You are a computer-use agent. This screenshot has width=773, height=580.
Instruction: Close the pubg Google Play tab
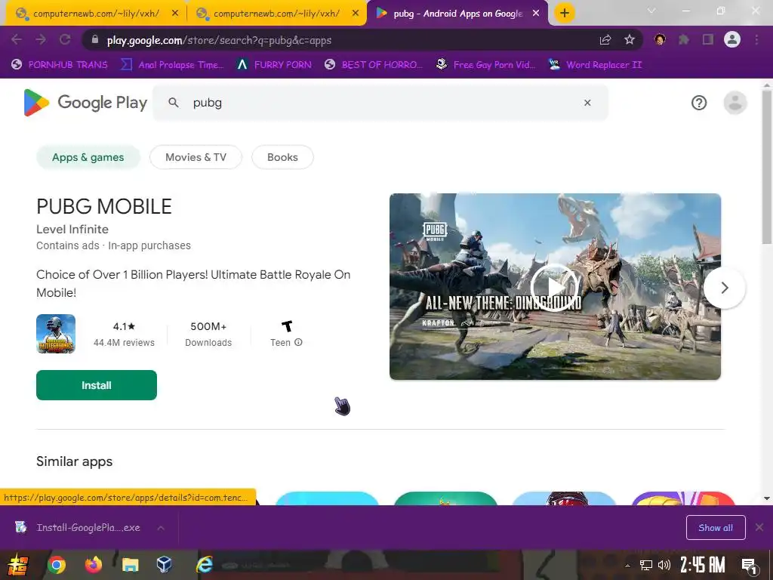point(536,14)
